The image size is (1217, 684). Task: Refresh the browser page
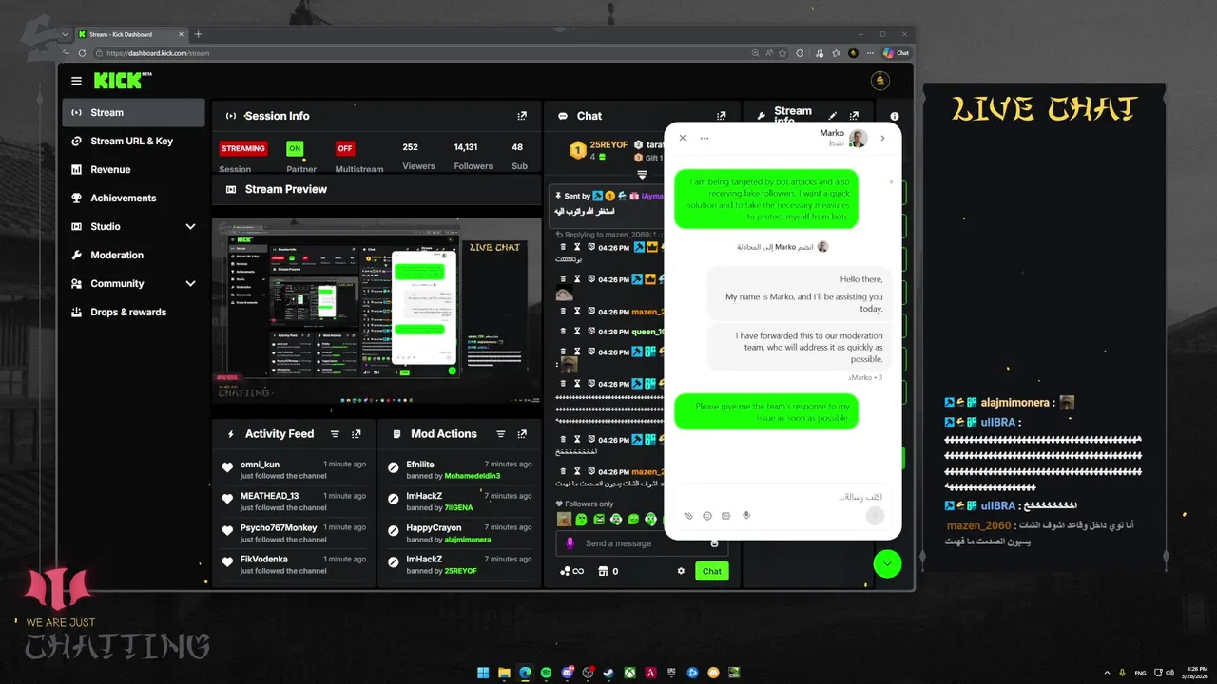coord(82,53)
